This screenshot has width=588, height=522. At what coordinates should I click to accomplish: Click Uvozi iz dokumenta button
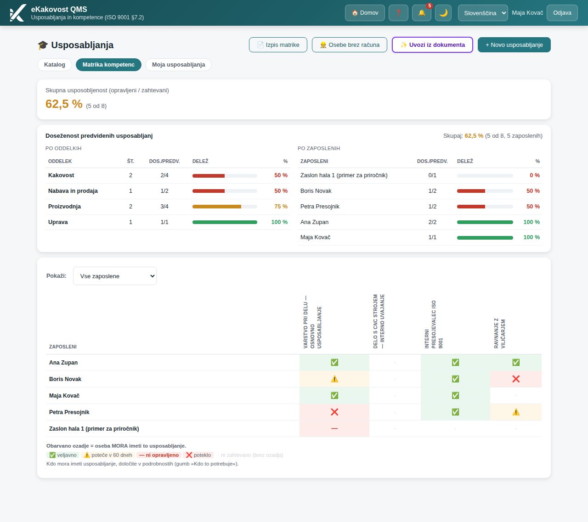pos(432,45)
